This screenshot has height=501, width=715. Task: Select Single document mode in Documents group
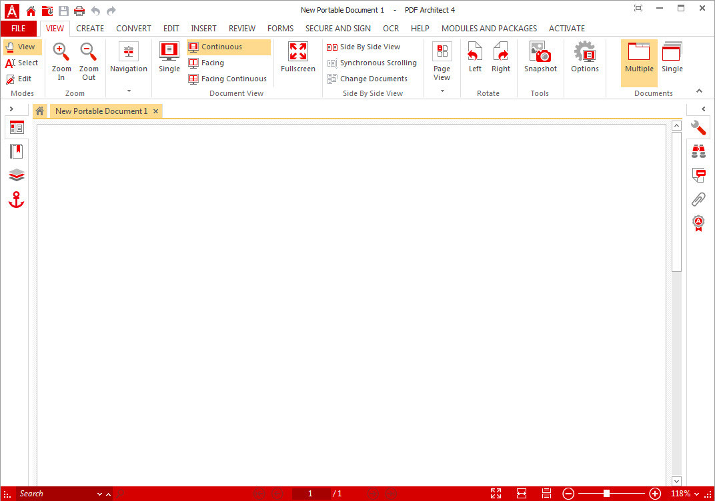(x=672, y=57)
